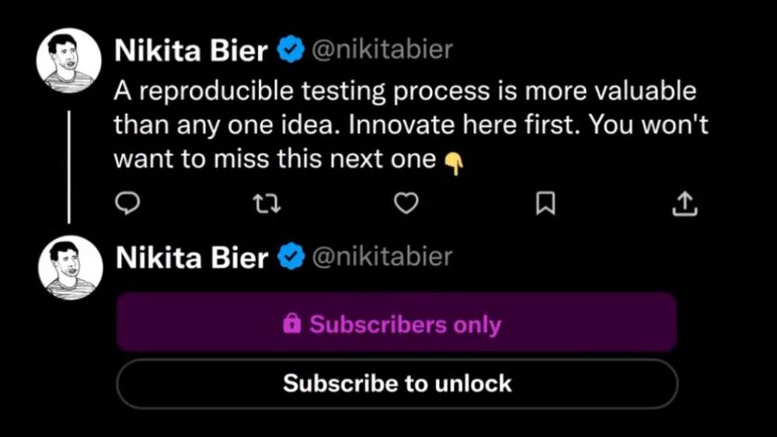Click the verified badge on the second tweet
The width and height of the screenshot is (777, 437).
coord(291,258)
